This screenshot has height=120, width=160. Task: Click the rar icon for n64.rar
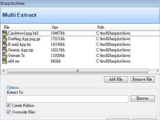(5, 61)
